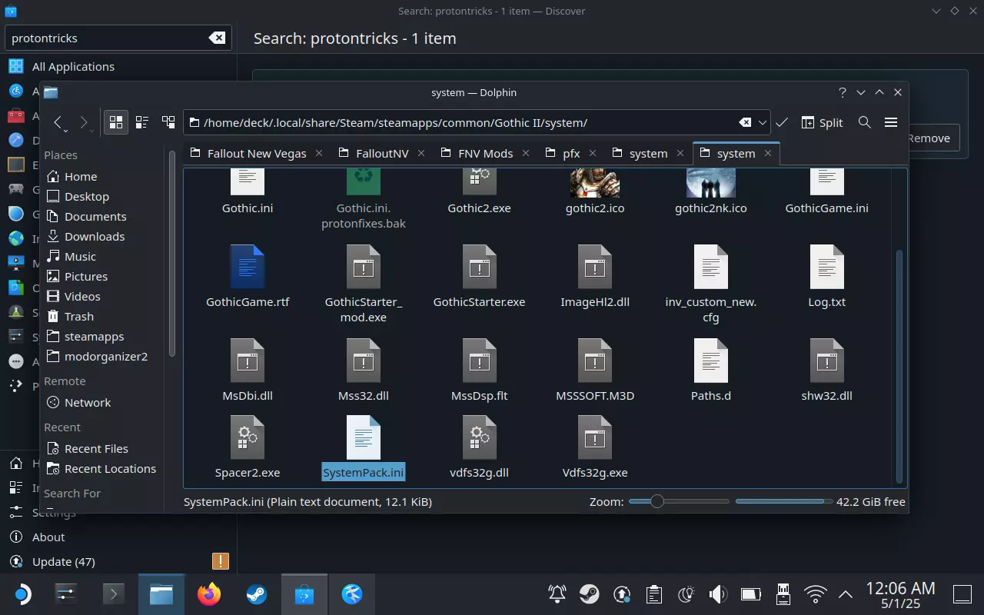984x615 pixels.
Task: Adjust the Zoom slider in status bar
Action: 657,501
